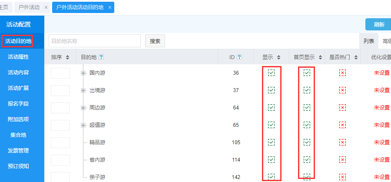Expand the 出境游 tree node
391x182 pixels.
point(83,90)
